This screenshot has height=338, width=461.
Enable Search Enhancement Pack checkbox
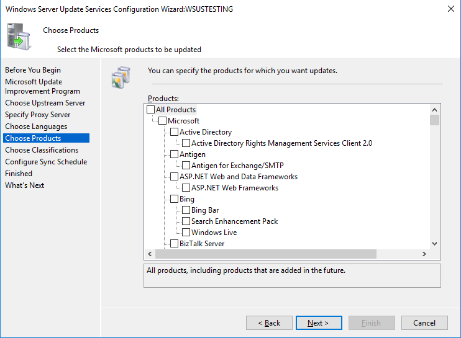pos(186,221)
